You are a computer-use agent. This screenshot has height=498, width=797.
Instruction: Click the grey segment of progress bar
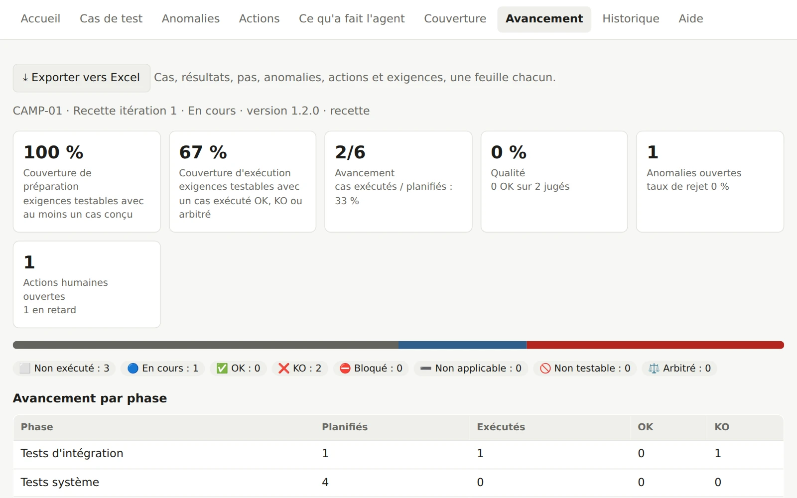point(206,345)
